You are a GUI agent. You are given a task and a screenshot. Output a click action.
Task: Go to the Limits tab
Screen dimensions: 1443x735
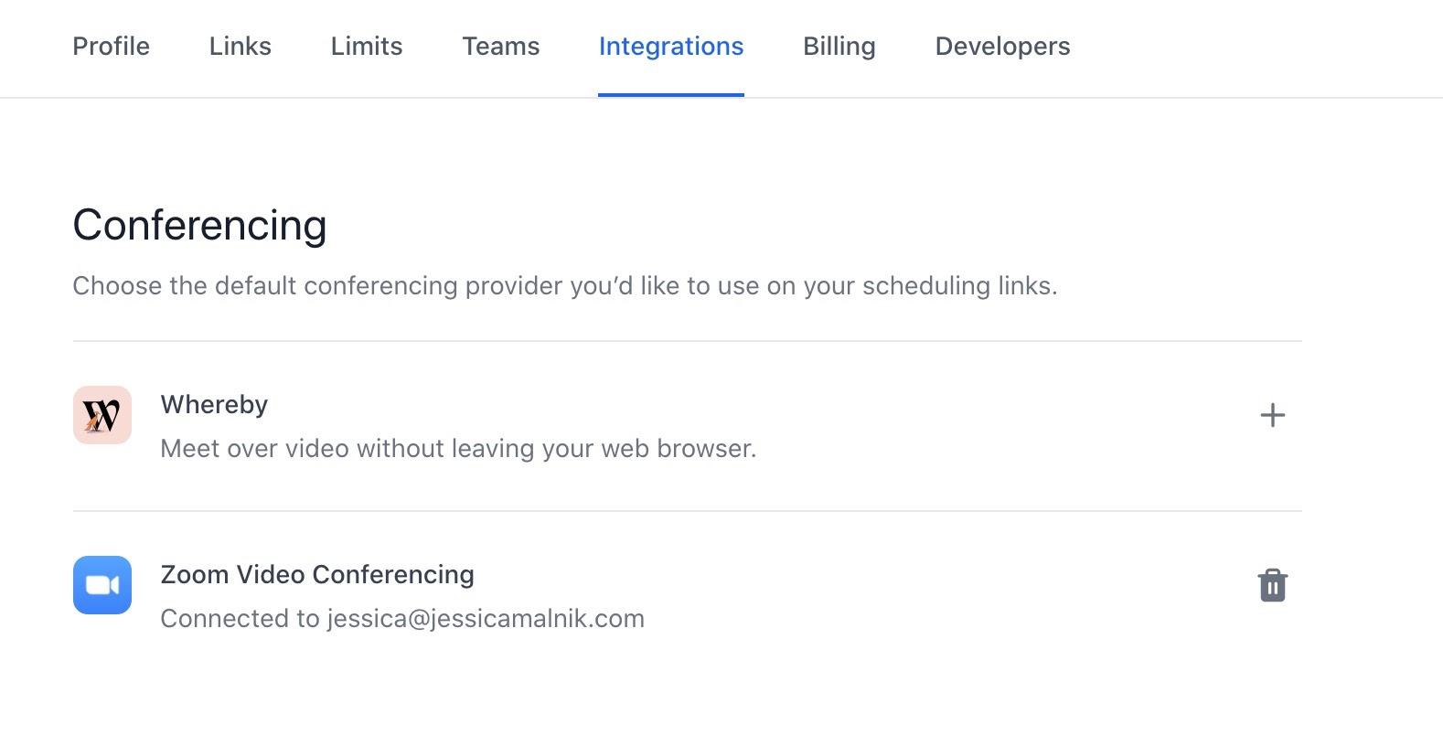(x=367, y=47)
